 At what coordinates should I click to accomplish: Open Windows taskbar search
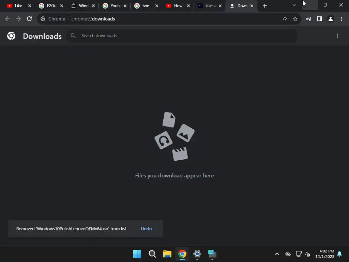(x=152, y=254)
